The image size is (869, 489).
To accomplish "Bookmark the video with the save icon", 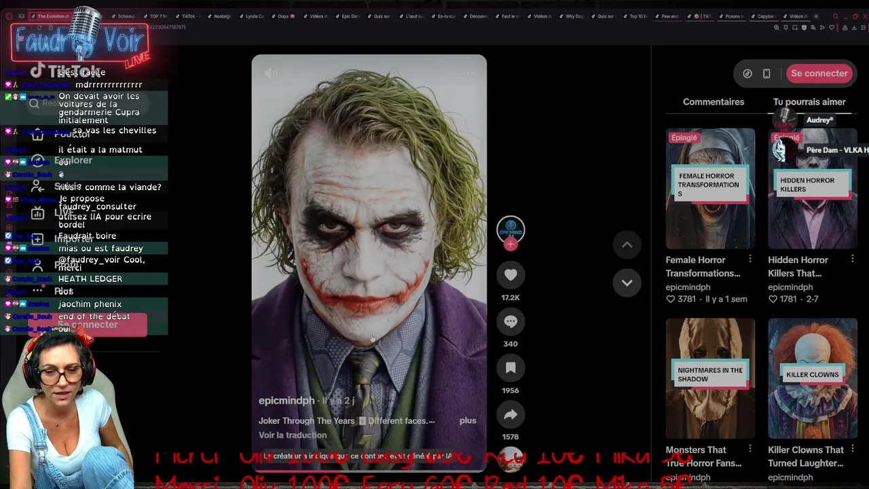I will point(511,367).
